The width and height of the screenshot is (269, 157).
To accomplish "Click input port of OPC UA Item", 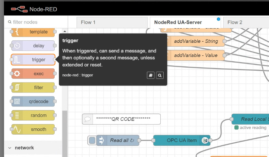I will [x=153, y=140].
